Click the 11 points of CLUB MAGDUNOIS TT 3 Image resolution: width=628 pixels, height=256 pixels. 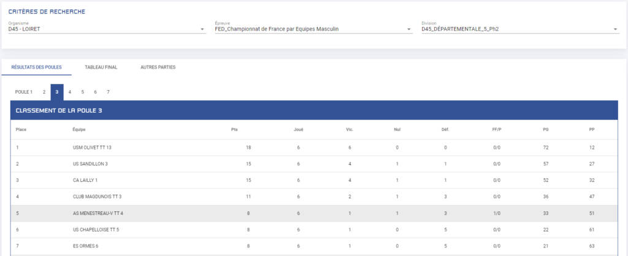248,197
